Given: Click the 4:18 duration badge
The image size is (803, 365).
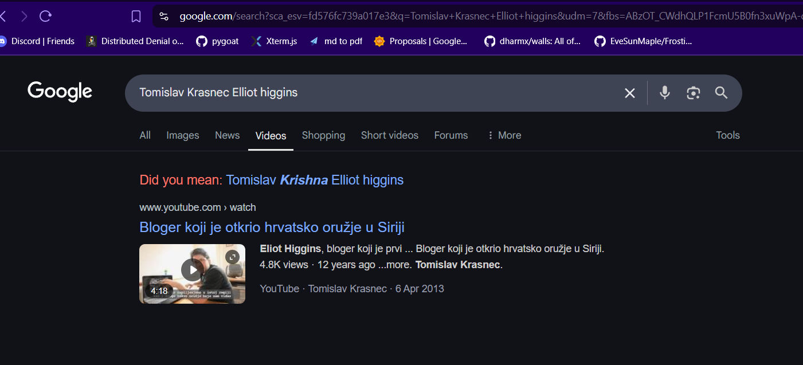Looking at the screenshot, I should click(159, 291).
